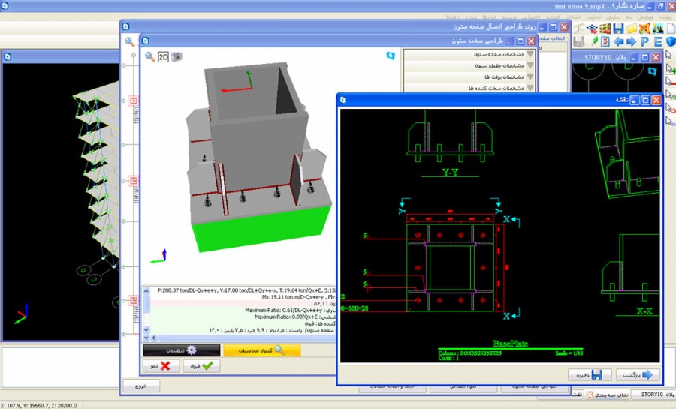Click the blue letter P toolbar icon

point(644,41)
